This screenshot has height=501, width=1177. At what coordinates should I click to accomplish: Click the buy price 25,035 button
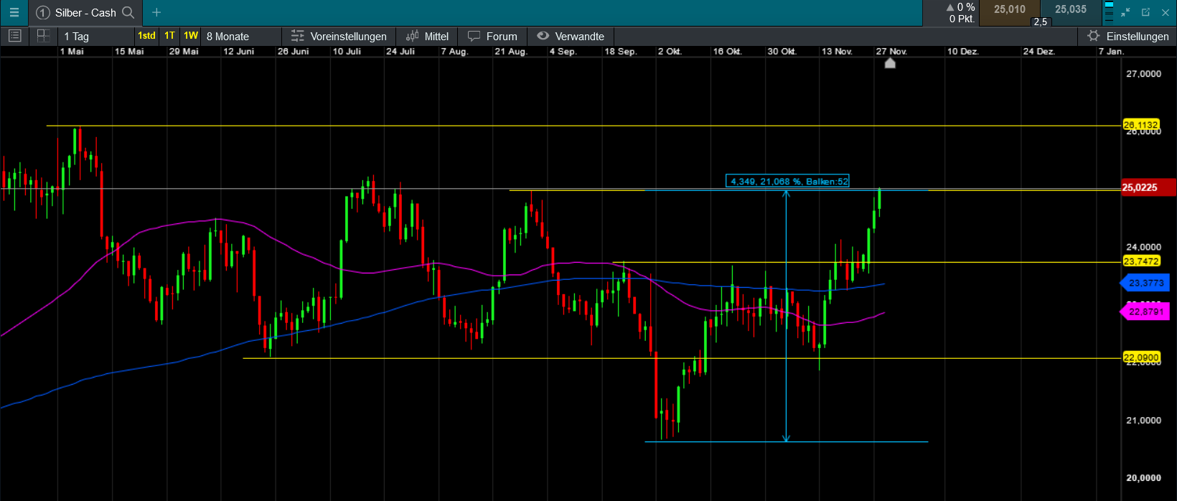coord(1070,10)
